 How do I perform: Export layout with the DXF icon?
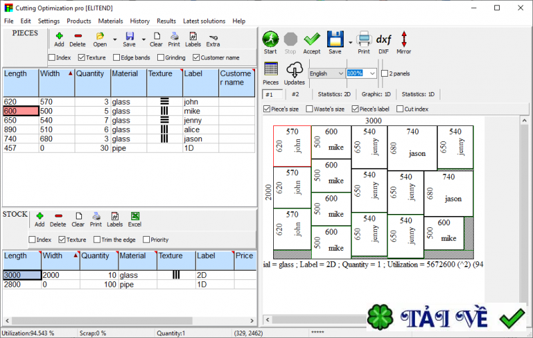point(384,41)
